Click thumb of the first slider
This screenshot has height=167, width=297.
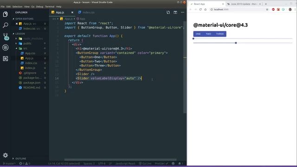[194, 39]
